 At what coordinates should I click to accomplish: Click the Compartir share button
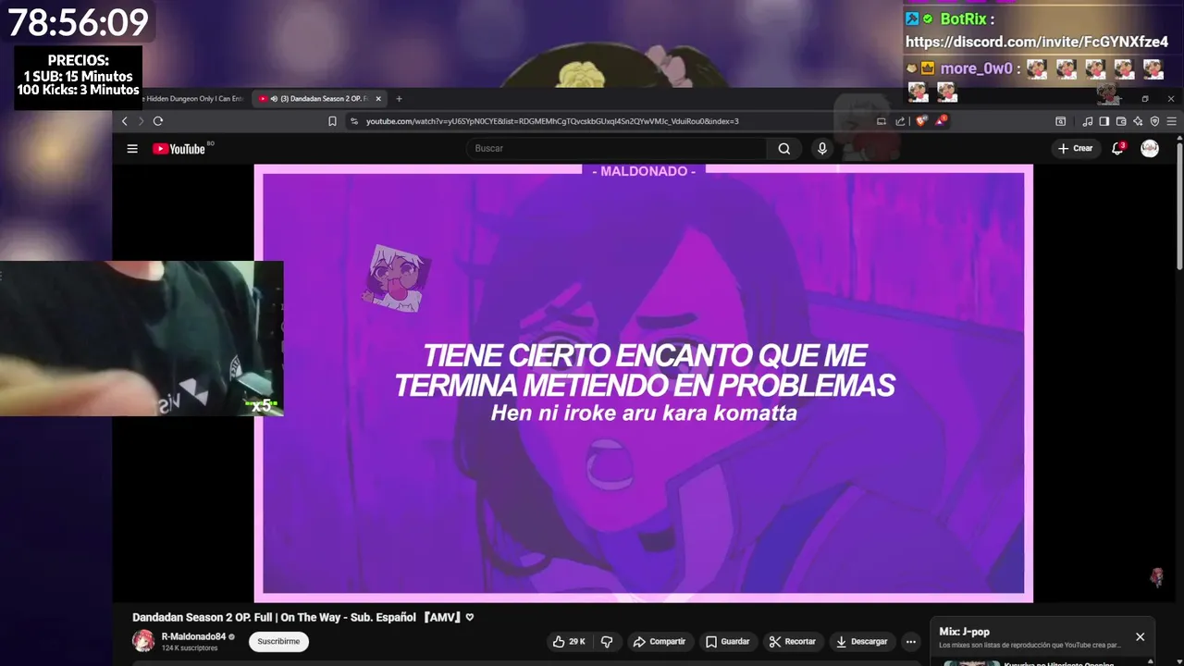pyautogui.click(x=660, y=641)
